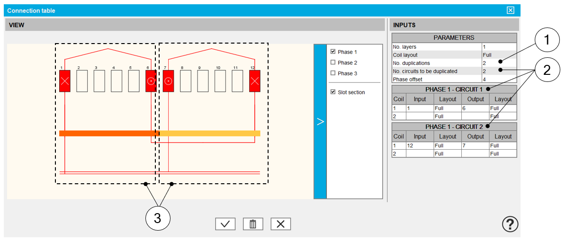Screen dimensions: 566x242
Task: Enable the Phase 2 checkbox
Action: pos(333,63)
